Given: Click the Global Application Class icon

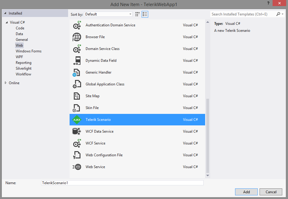Looking at the screenshot, I should [77, 84].
